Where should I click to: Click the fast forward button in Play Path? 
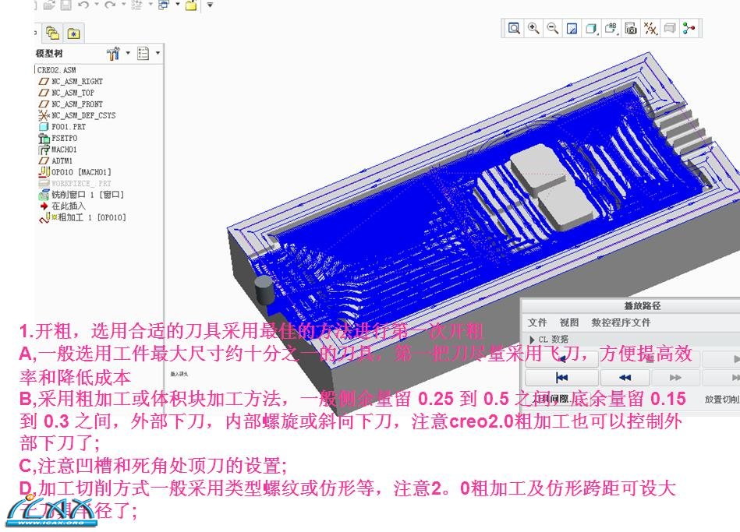click(x=675, y=377)
